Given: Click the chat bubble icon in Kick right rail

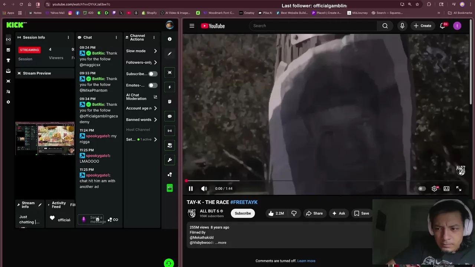Looking at the screenshot, I should pos(170,116).
